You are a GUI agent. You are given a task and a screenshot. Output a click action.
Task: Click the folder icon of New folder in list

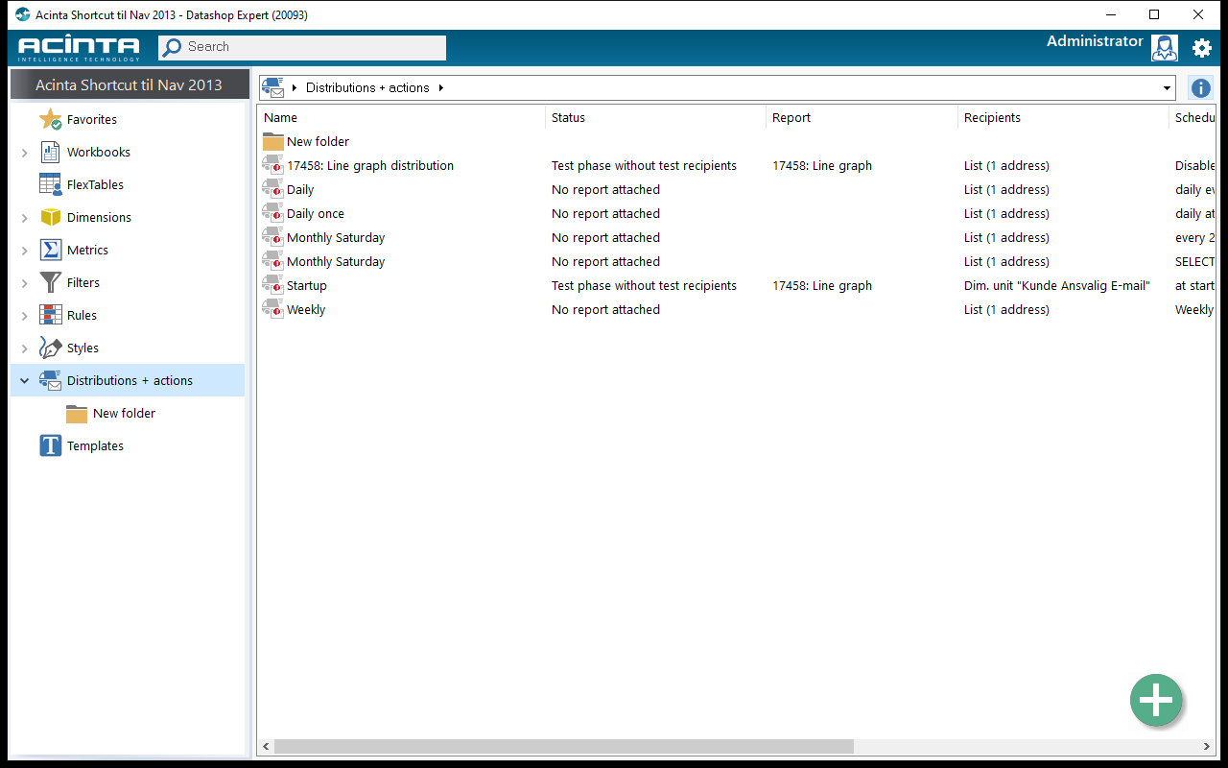click(x=272, y=142)
